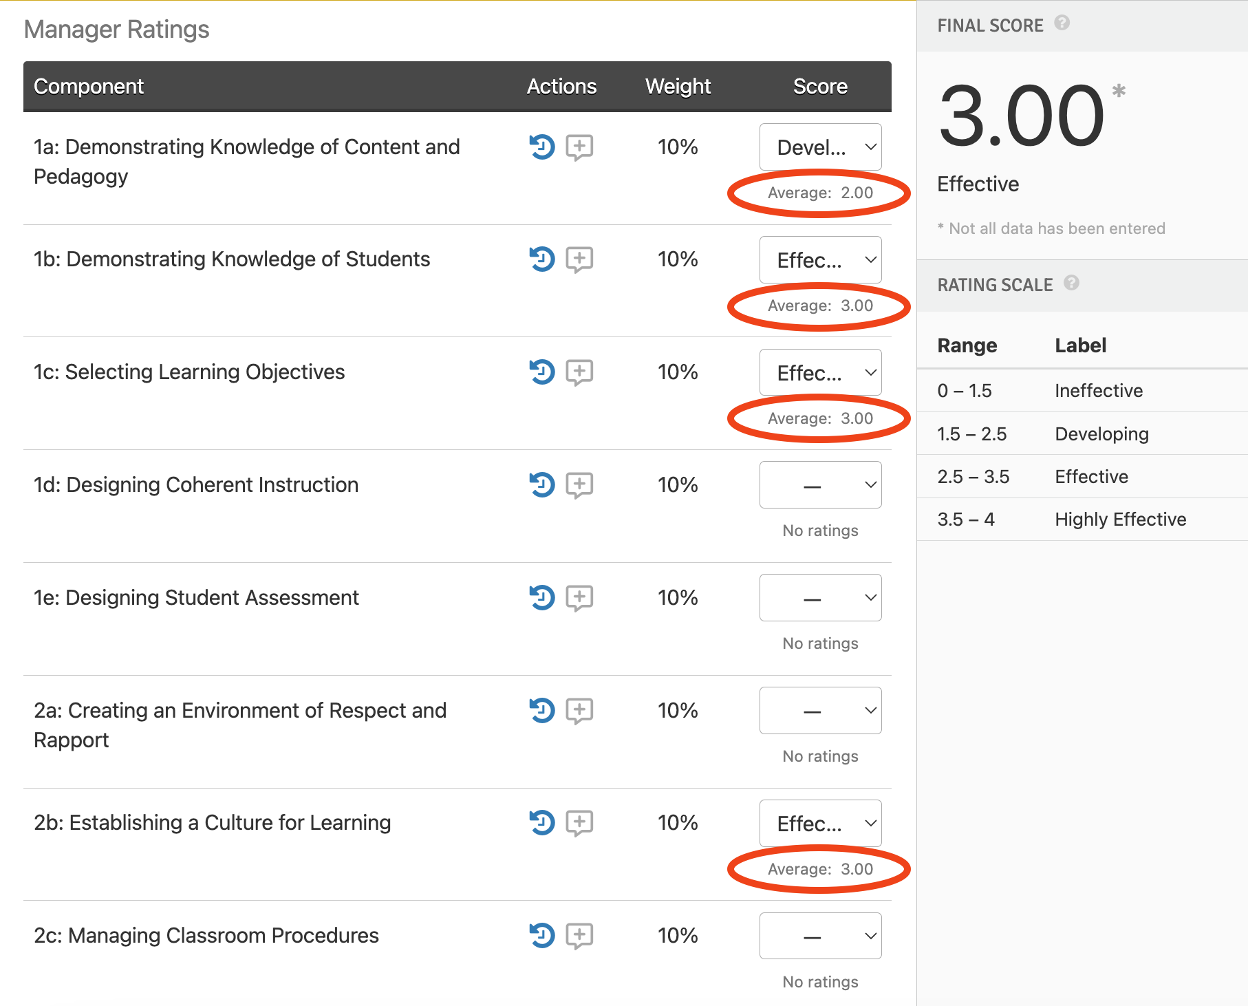Click the Score column header

coord(820,87)
